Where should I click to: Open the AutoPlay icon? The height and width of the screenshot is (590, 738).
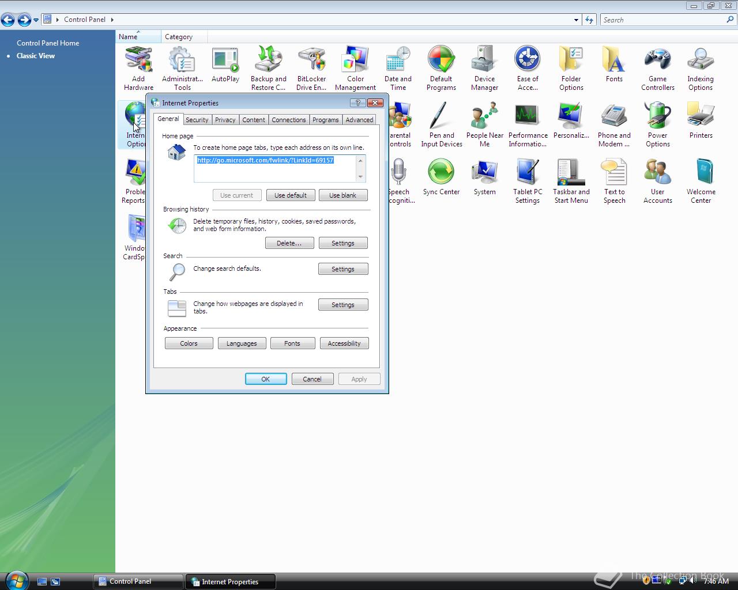coord(225,65)
